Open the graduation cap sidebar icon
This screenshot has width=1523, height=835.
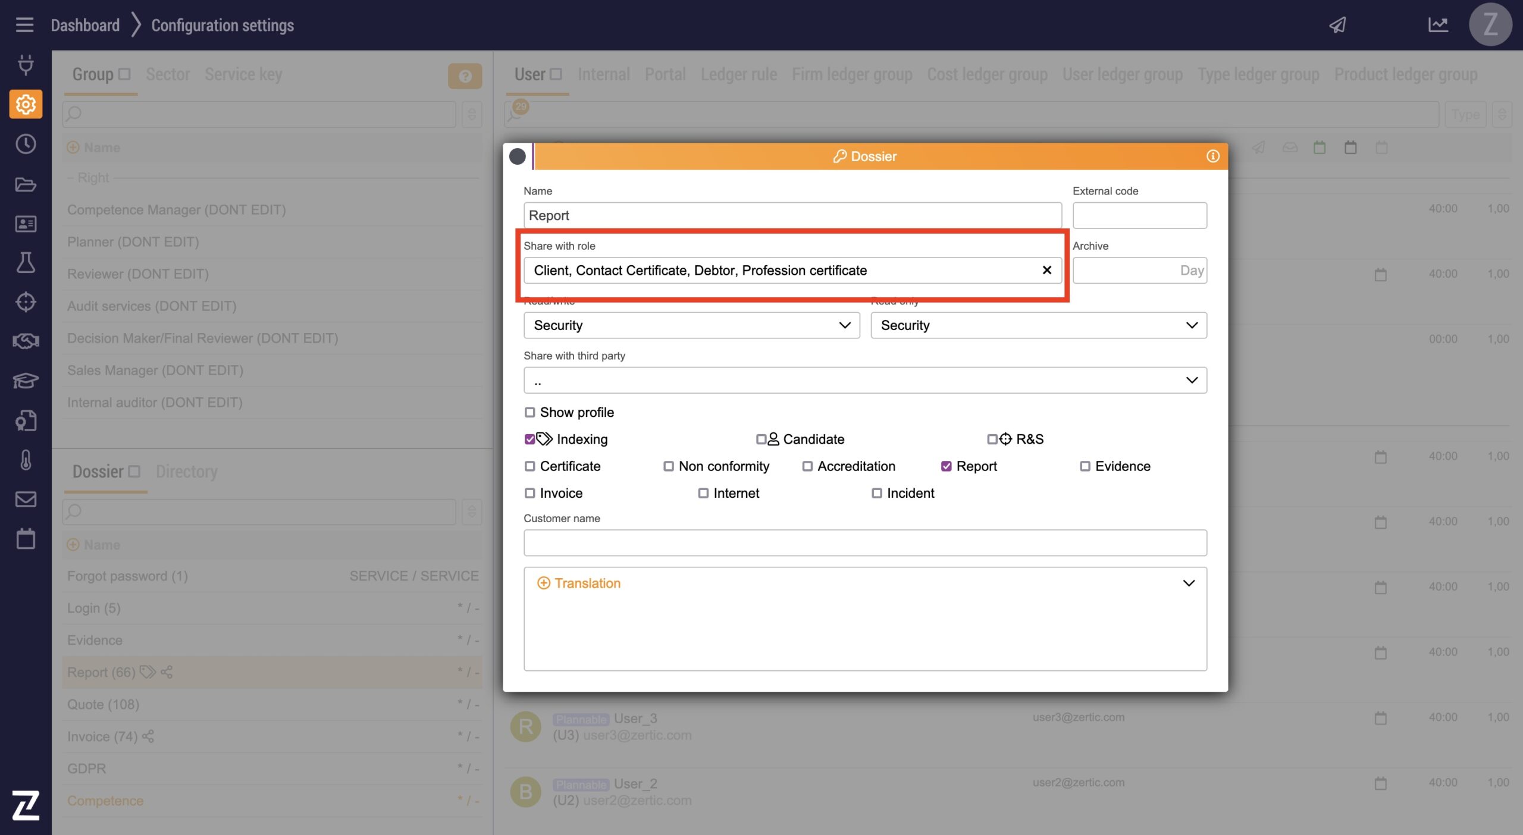point(26,380)
